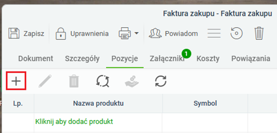Delete the document with the top trash icon
The width and height of the screenshot is (277, 133).
coord(259,33)
